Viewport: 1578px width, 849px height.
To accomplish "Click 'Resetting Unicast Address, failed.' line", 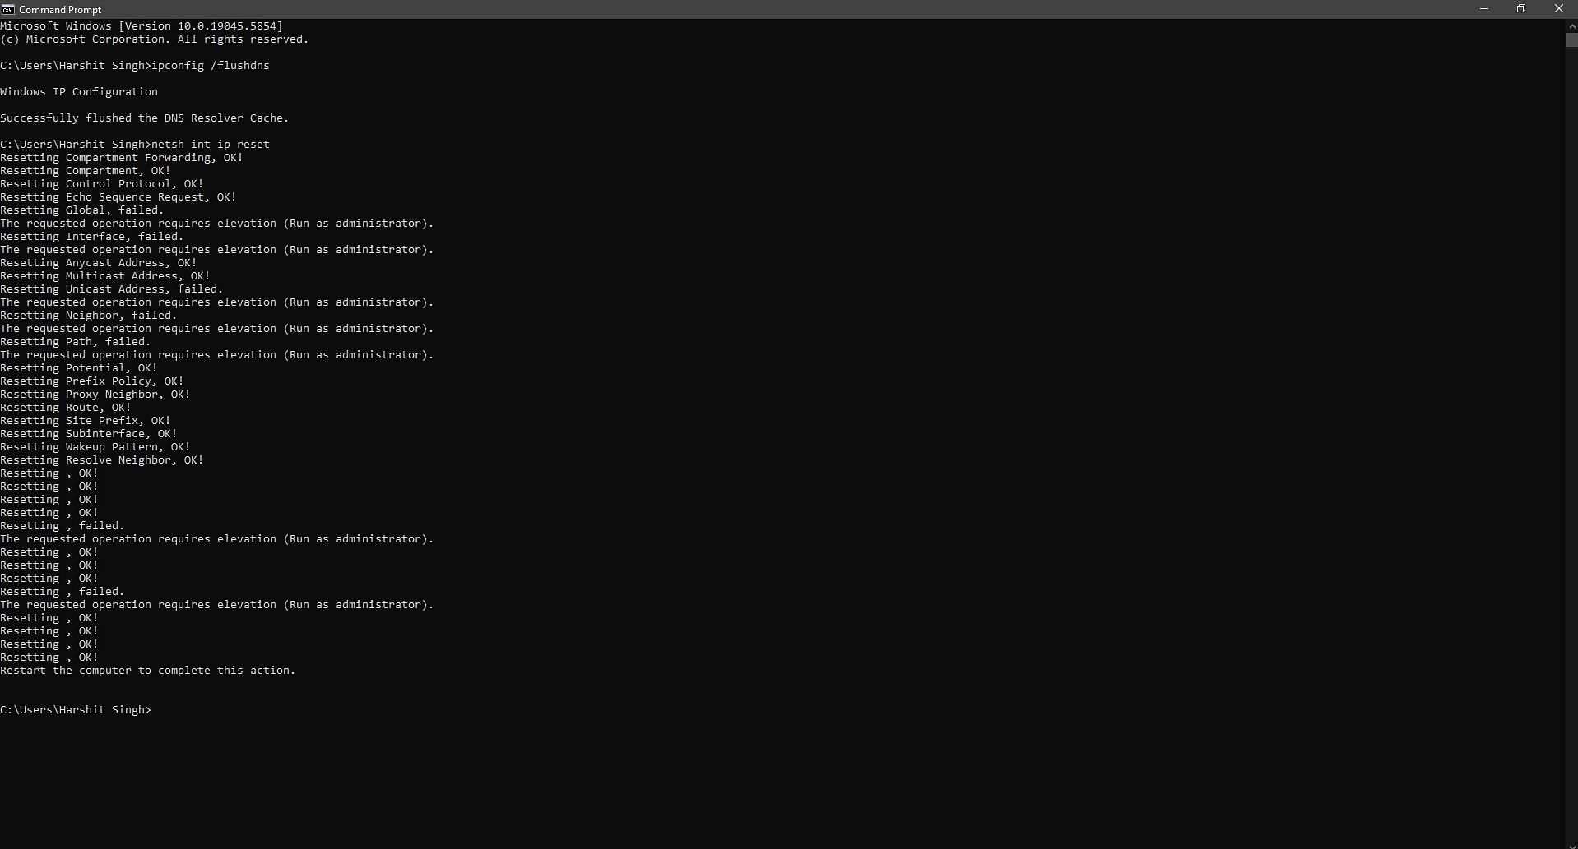I will [x=112, y=289].
